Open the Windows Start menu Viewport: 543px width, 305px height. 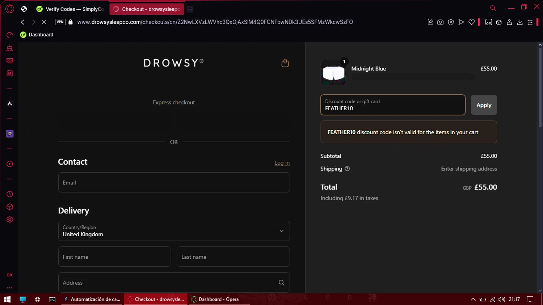[x=7, y=299]
